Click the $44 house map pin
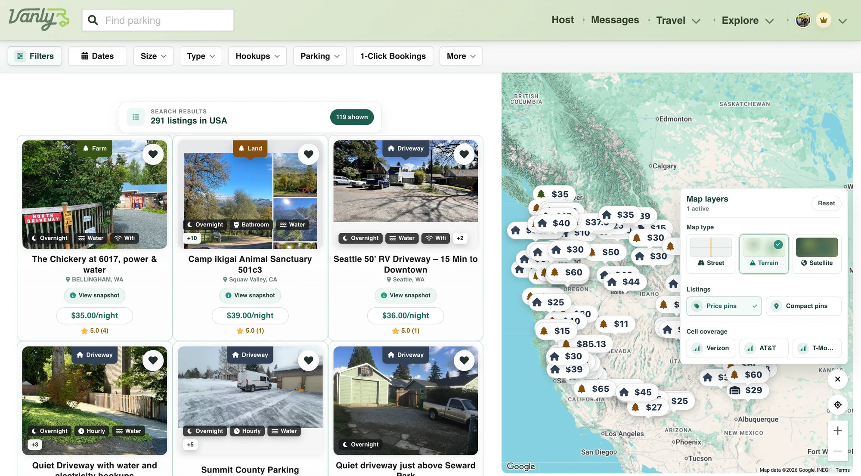This screenshot has width=861, height=476. point(624,282)
